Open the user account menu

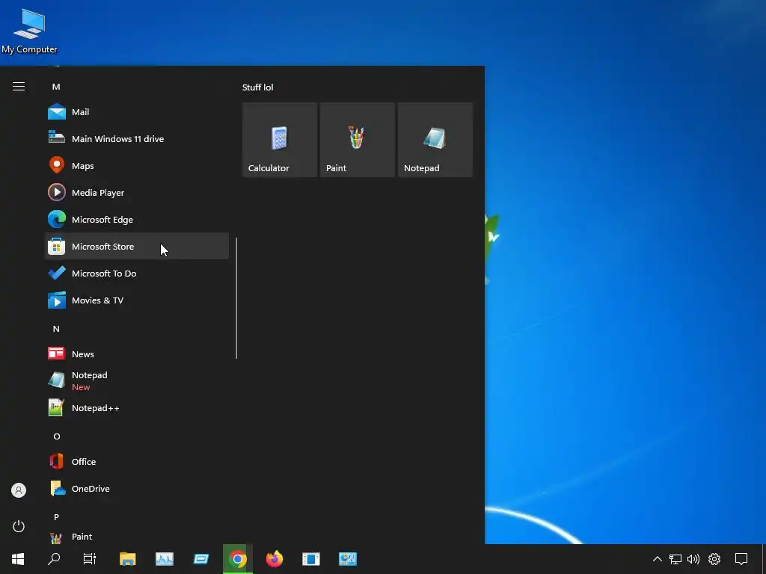tap(19, 490)
